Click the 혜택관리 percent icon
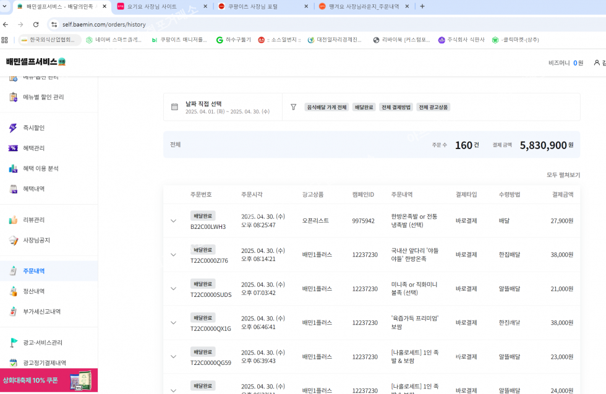The width and height of the screenshot is (606, 394). [x=13, y=148]
